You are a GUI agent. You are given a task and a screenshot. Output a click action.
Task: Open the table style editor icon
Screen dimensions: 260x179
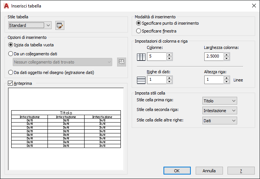[60, 25]
